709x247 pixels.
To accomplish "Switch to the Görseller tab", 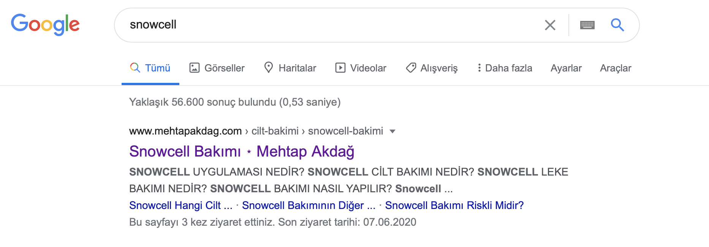I will pos(224,68).
